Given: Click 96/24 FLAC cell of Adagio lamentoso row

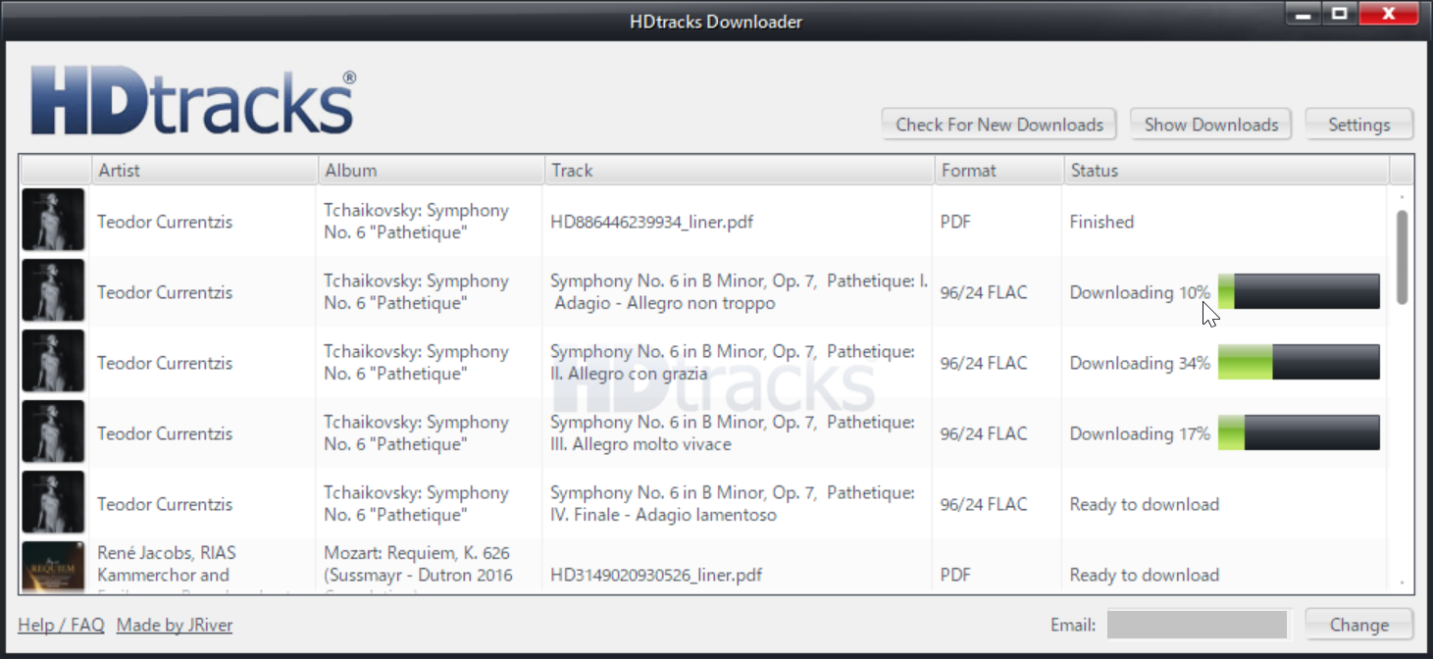Looking at the screenshot, I should pyautogui.click(x=984, y=504).
